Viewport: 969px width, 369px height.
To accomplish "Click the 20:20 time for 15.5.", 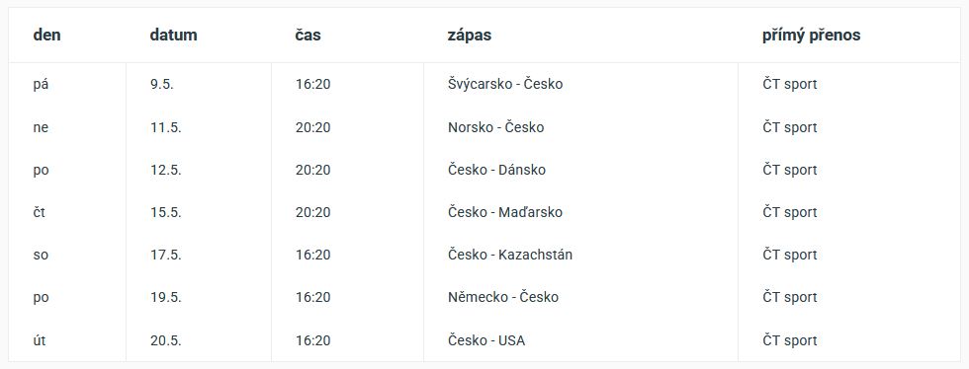I will click(312, 212).
